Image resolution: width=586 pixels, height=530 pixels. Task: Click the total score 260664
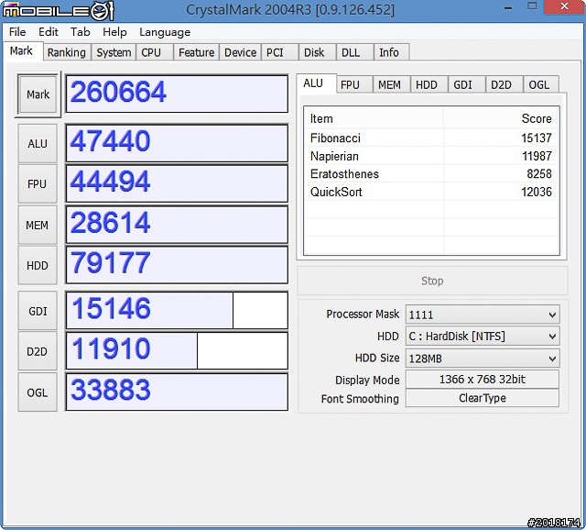click(x=177, y=94)
